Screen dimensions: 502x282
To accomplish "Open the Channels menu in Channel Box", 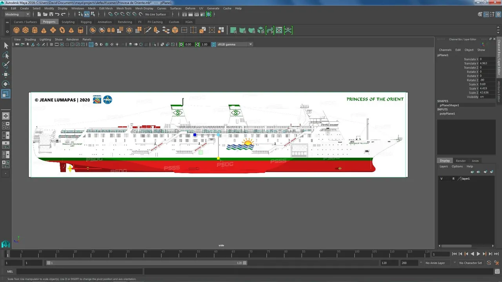I will tap(445, 50).
